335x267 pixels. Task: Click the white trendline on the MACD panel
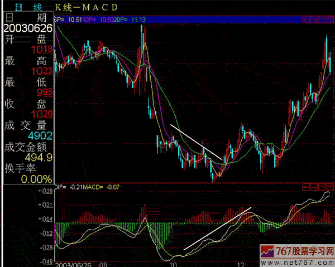point(218,229)
